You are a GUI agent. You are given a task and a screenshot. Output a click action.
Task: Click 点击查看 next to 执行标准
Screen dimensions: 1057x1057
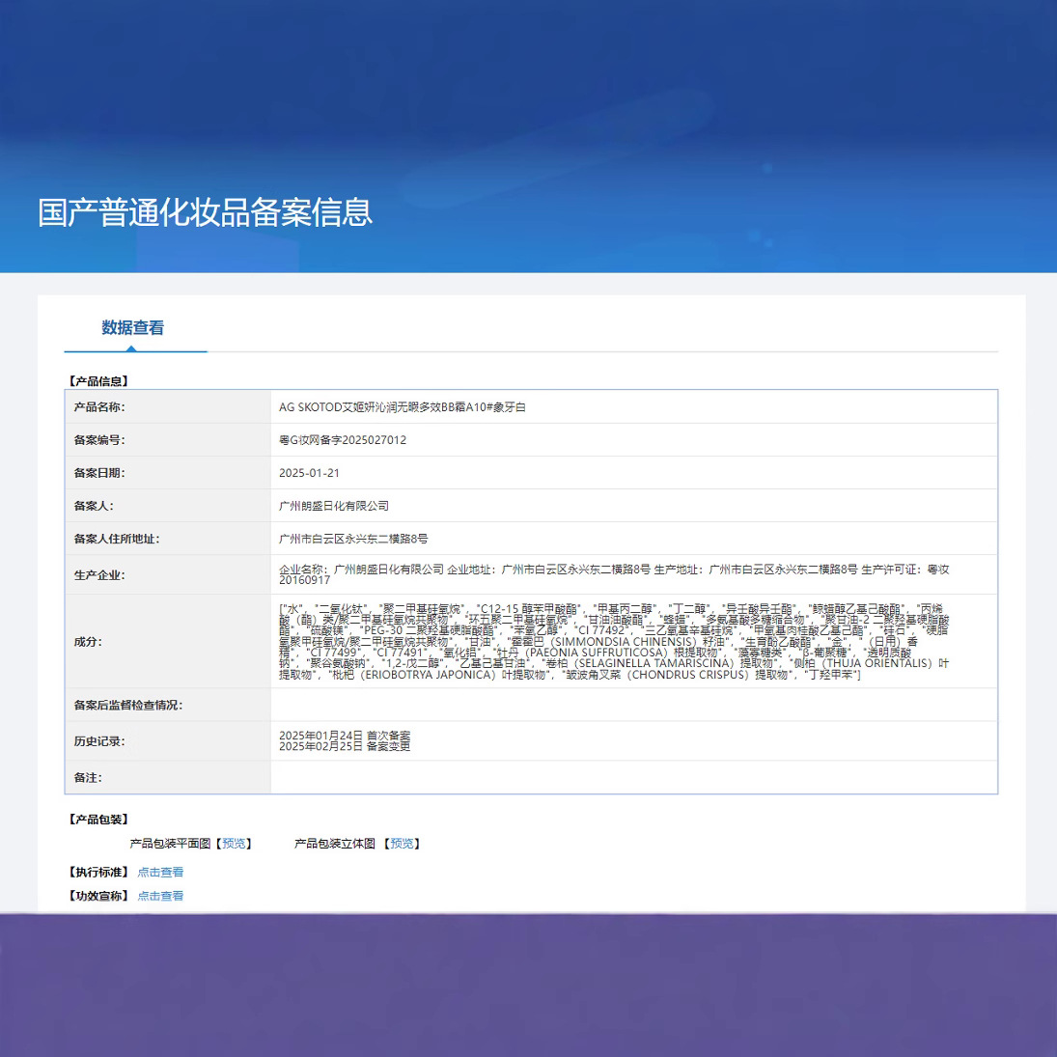160,872
